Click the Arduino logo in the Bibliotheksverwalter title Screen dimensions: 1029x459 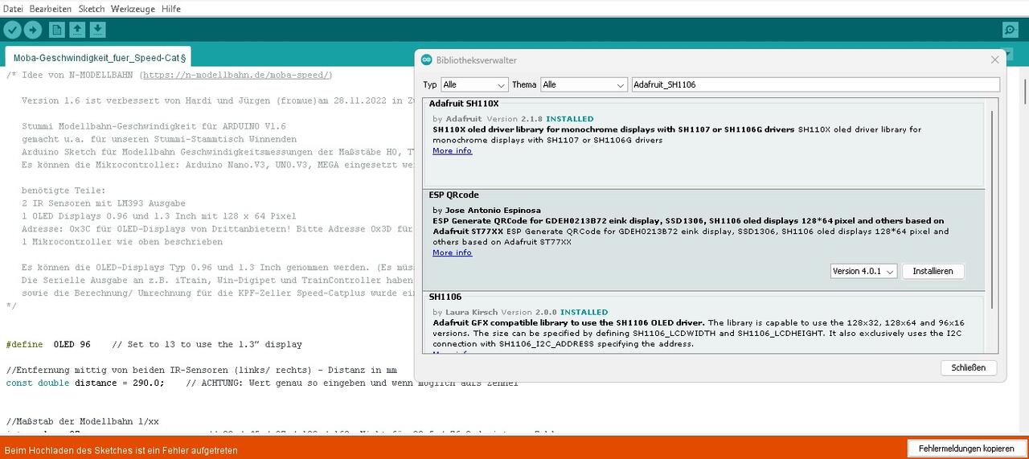click(x=427, y=60)
